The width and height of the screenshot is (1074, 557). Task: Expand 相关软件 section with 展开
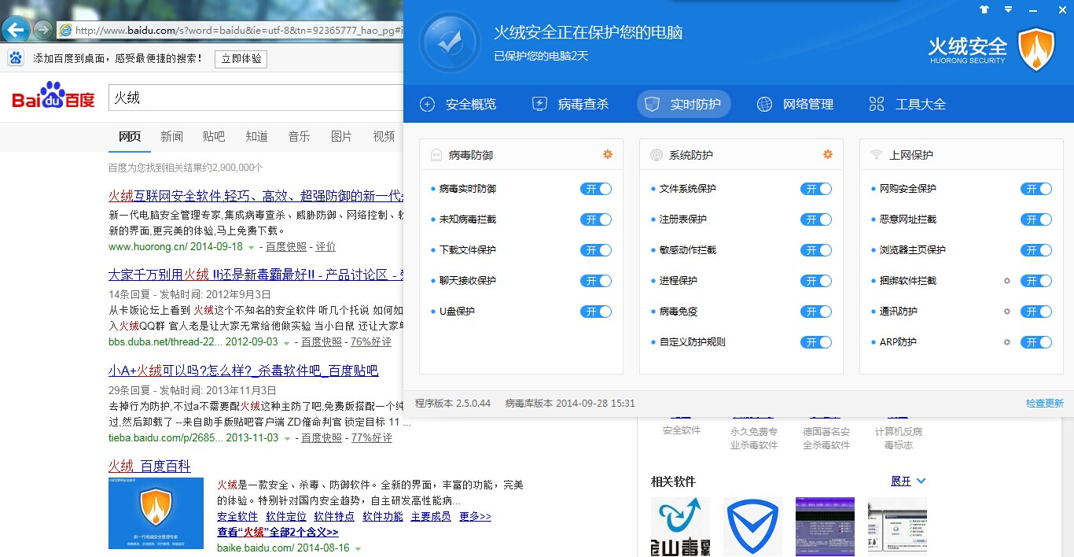coord(908,481)
